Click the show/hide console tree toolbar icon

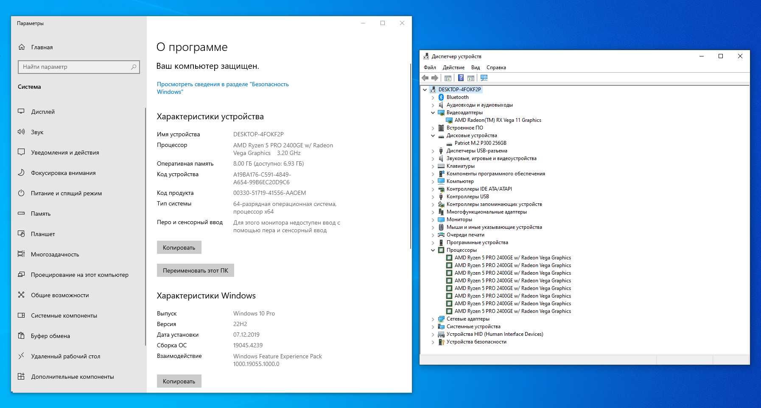(x=448, y=78)
